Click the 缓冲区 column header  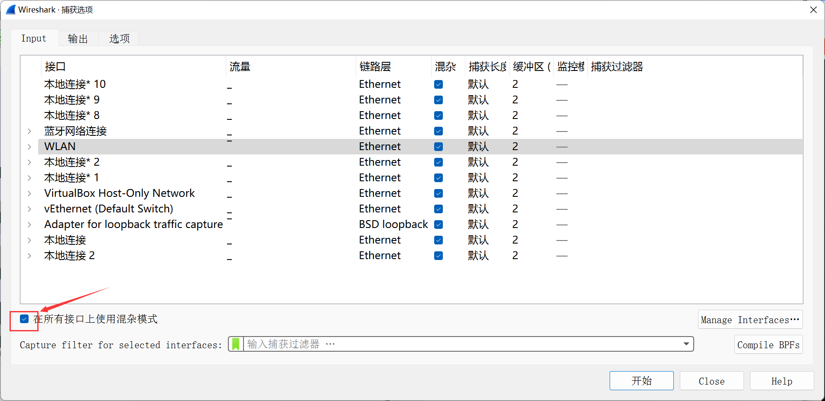coord(531,67)
